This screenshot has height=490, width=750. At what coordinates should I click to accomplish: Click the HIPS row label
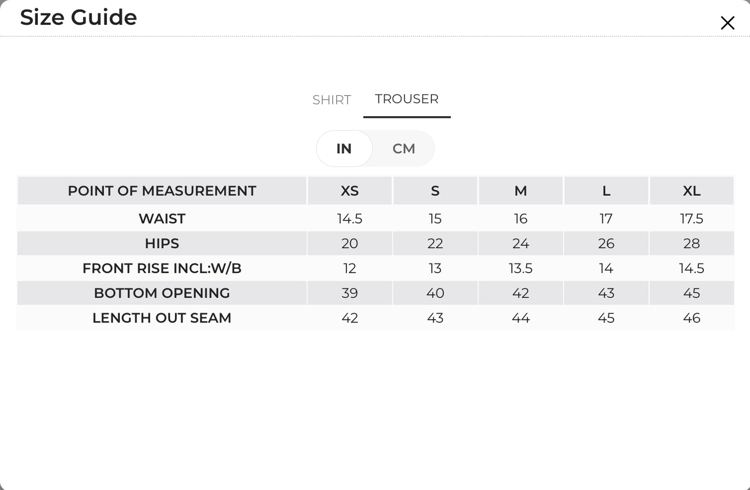tap(162, 244)
